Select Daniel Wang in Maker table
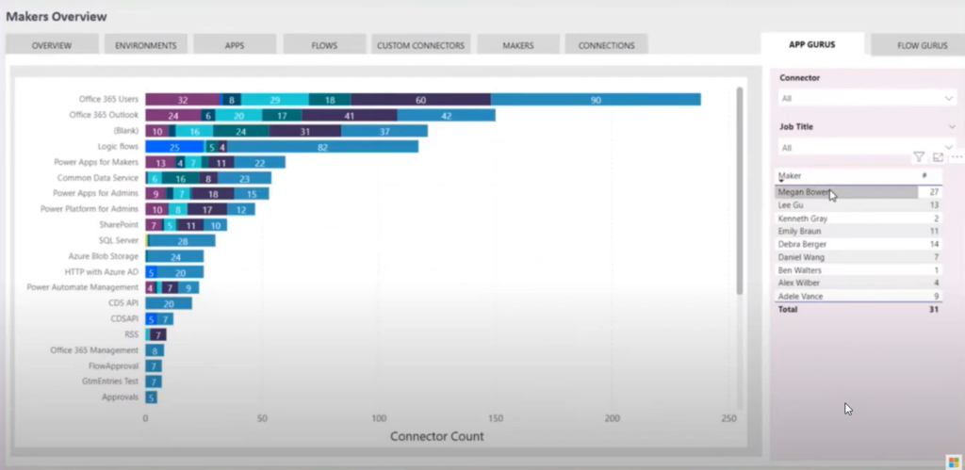Screen dimensions: 965x470 (x=859, y=257)
